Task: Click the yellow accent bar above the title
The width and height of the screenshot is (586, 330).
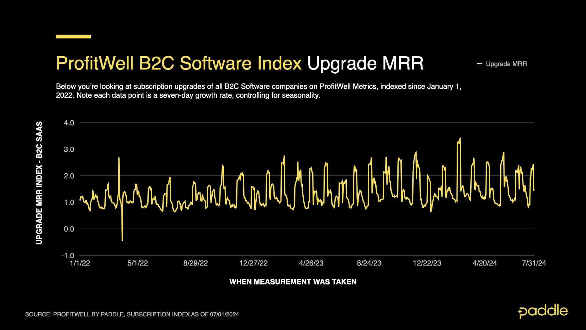Action: pos(73,36)
